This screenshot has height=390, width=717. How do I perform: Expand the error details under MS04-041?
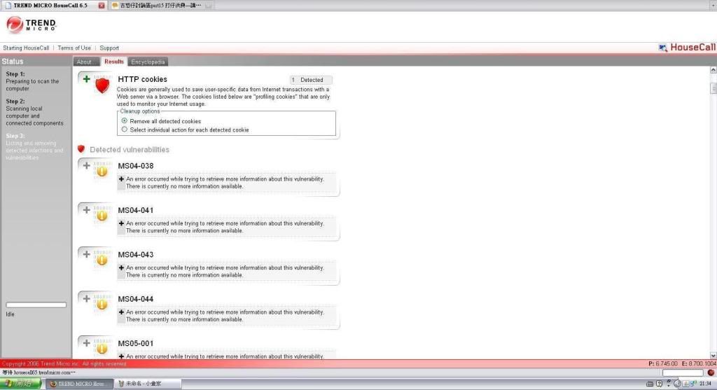(121, 223)
